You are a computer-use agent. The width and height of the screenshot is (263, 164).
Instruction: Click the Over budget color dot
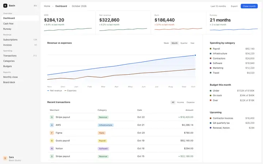pyautogui.click(x=210, y=101)
